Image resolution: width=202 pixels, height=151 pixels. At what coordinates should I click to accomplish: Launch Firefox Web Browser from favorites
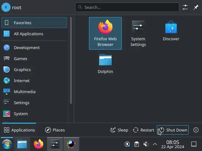coord(105,33)
